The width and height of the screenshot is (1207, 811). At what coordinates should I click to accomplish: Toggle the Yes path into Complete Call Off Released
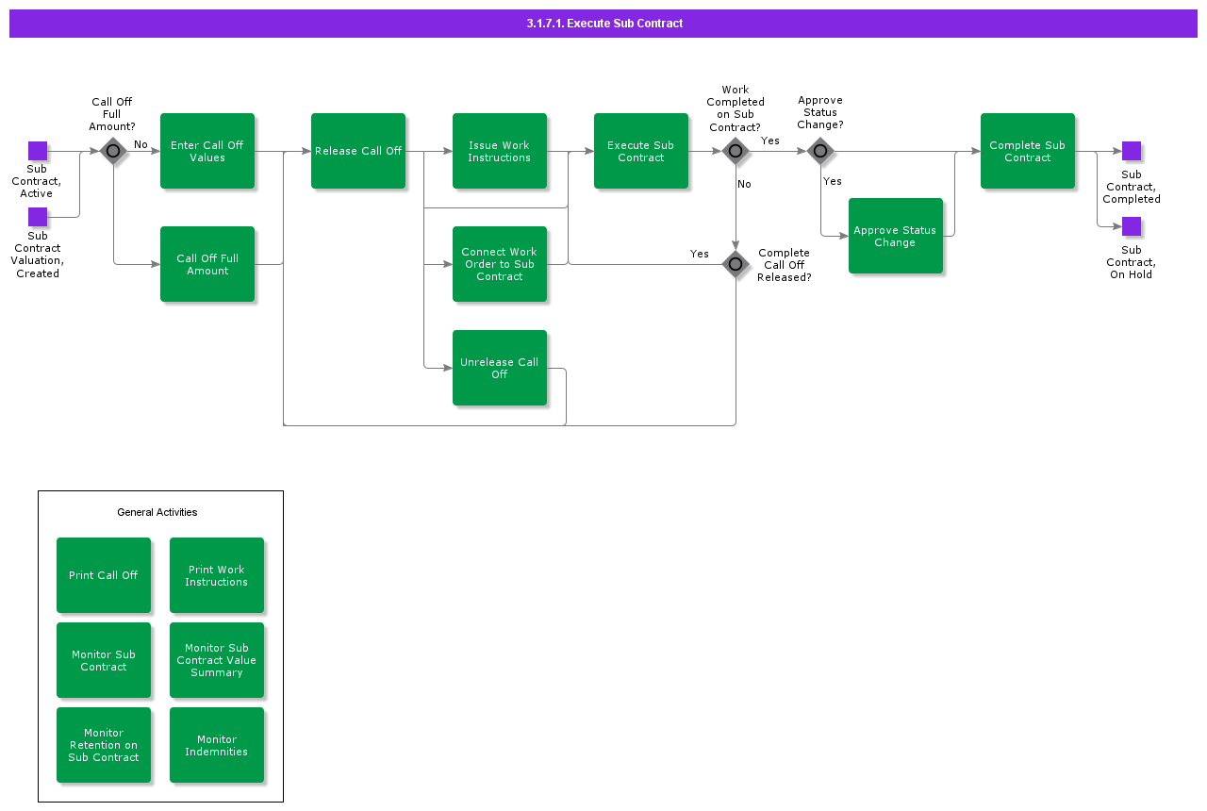tap(700, 255)
